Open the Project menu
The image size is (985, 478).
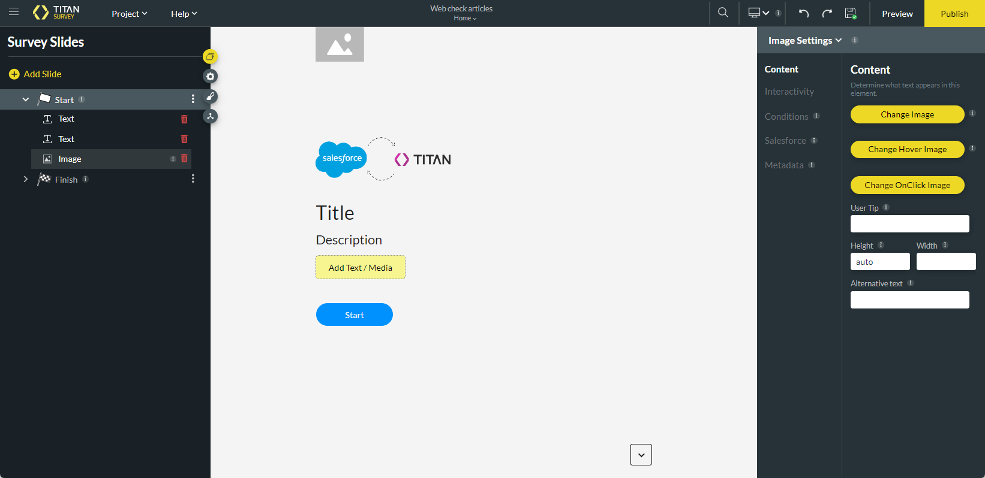(x=129, y=14)
